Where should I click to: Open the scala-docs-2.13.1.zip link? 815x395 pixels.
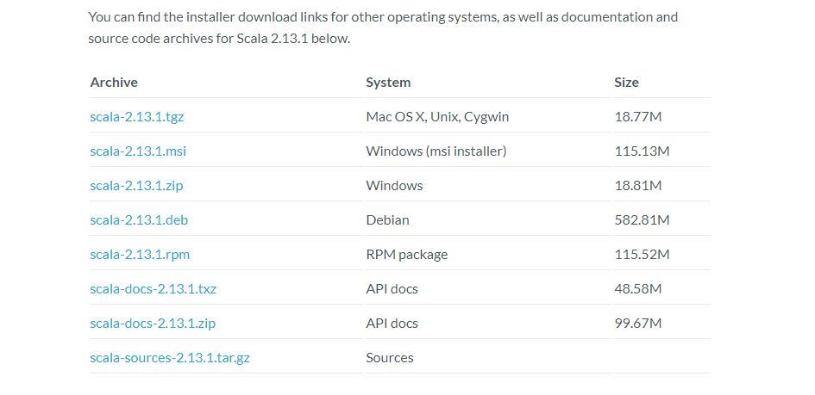pos(153,323)
